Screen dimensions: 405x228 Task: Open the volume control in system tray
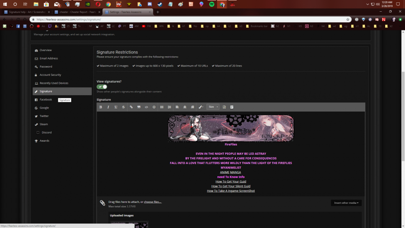377,4
